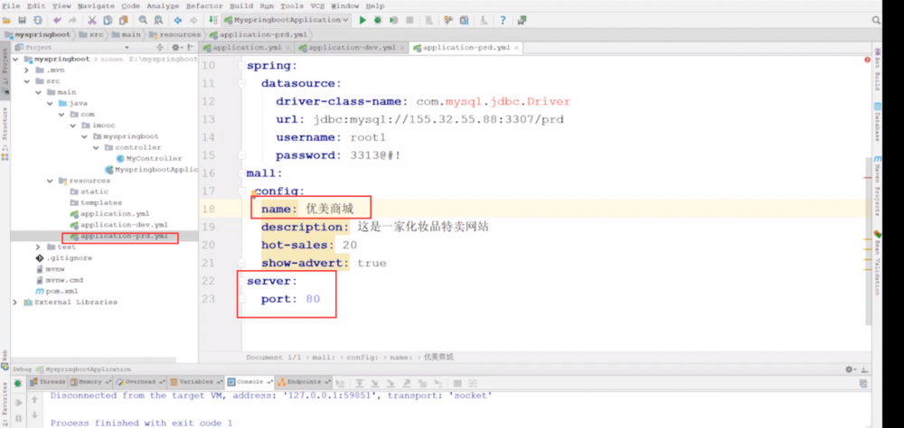Screen dimensions: 904x428
Task: Click the Synchronize refresh icon
Action: [x=37, y=20]
